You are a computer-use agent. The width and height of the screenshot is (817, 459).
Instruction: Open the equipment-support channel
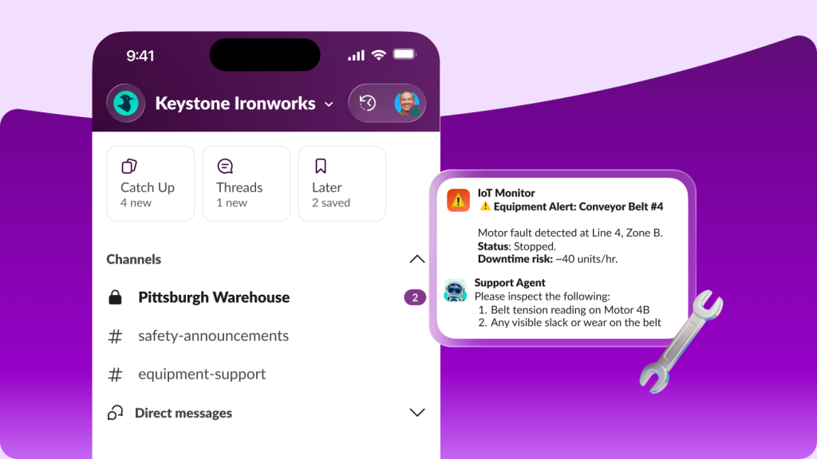[x=266, y=375]
